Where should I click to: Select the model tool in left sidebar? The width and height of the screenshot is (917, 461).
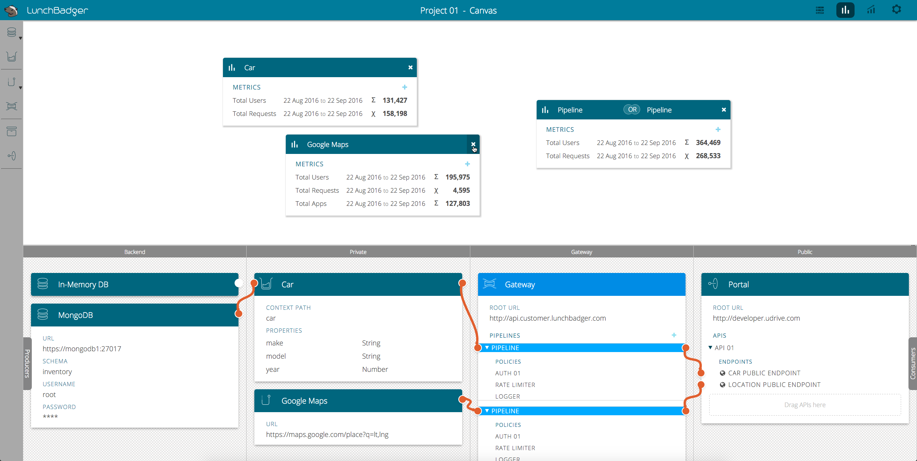[12, 57]
